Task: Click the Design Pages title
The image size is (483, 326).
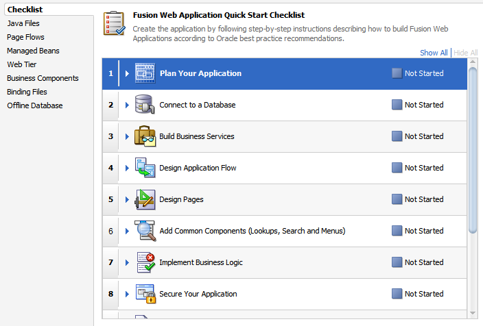Action: [181, 199]
